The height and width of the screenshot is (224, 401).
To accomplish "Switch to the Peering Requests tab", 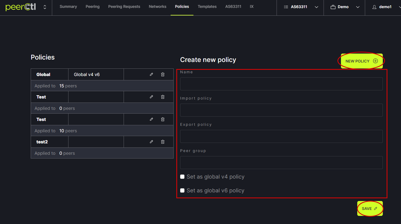I will click(x=124, y=6).
